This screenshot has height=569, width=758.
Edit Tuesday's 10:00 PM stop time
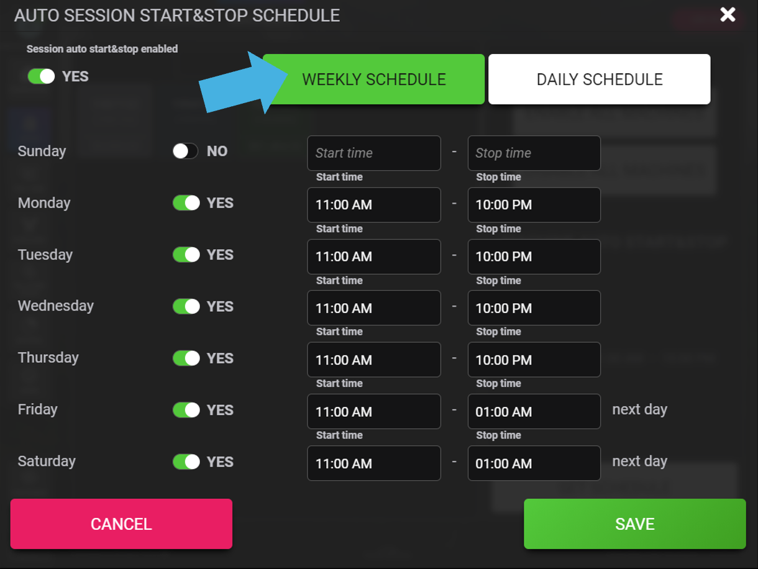click(534, 257)
